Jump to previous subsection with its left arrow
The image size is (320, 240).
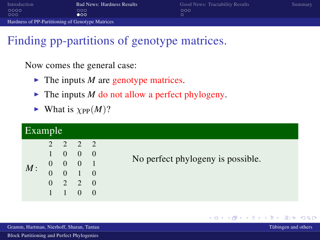[247, 218]
